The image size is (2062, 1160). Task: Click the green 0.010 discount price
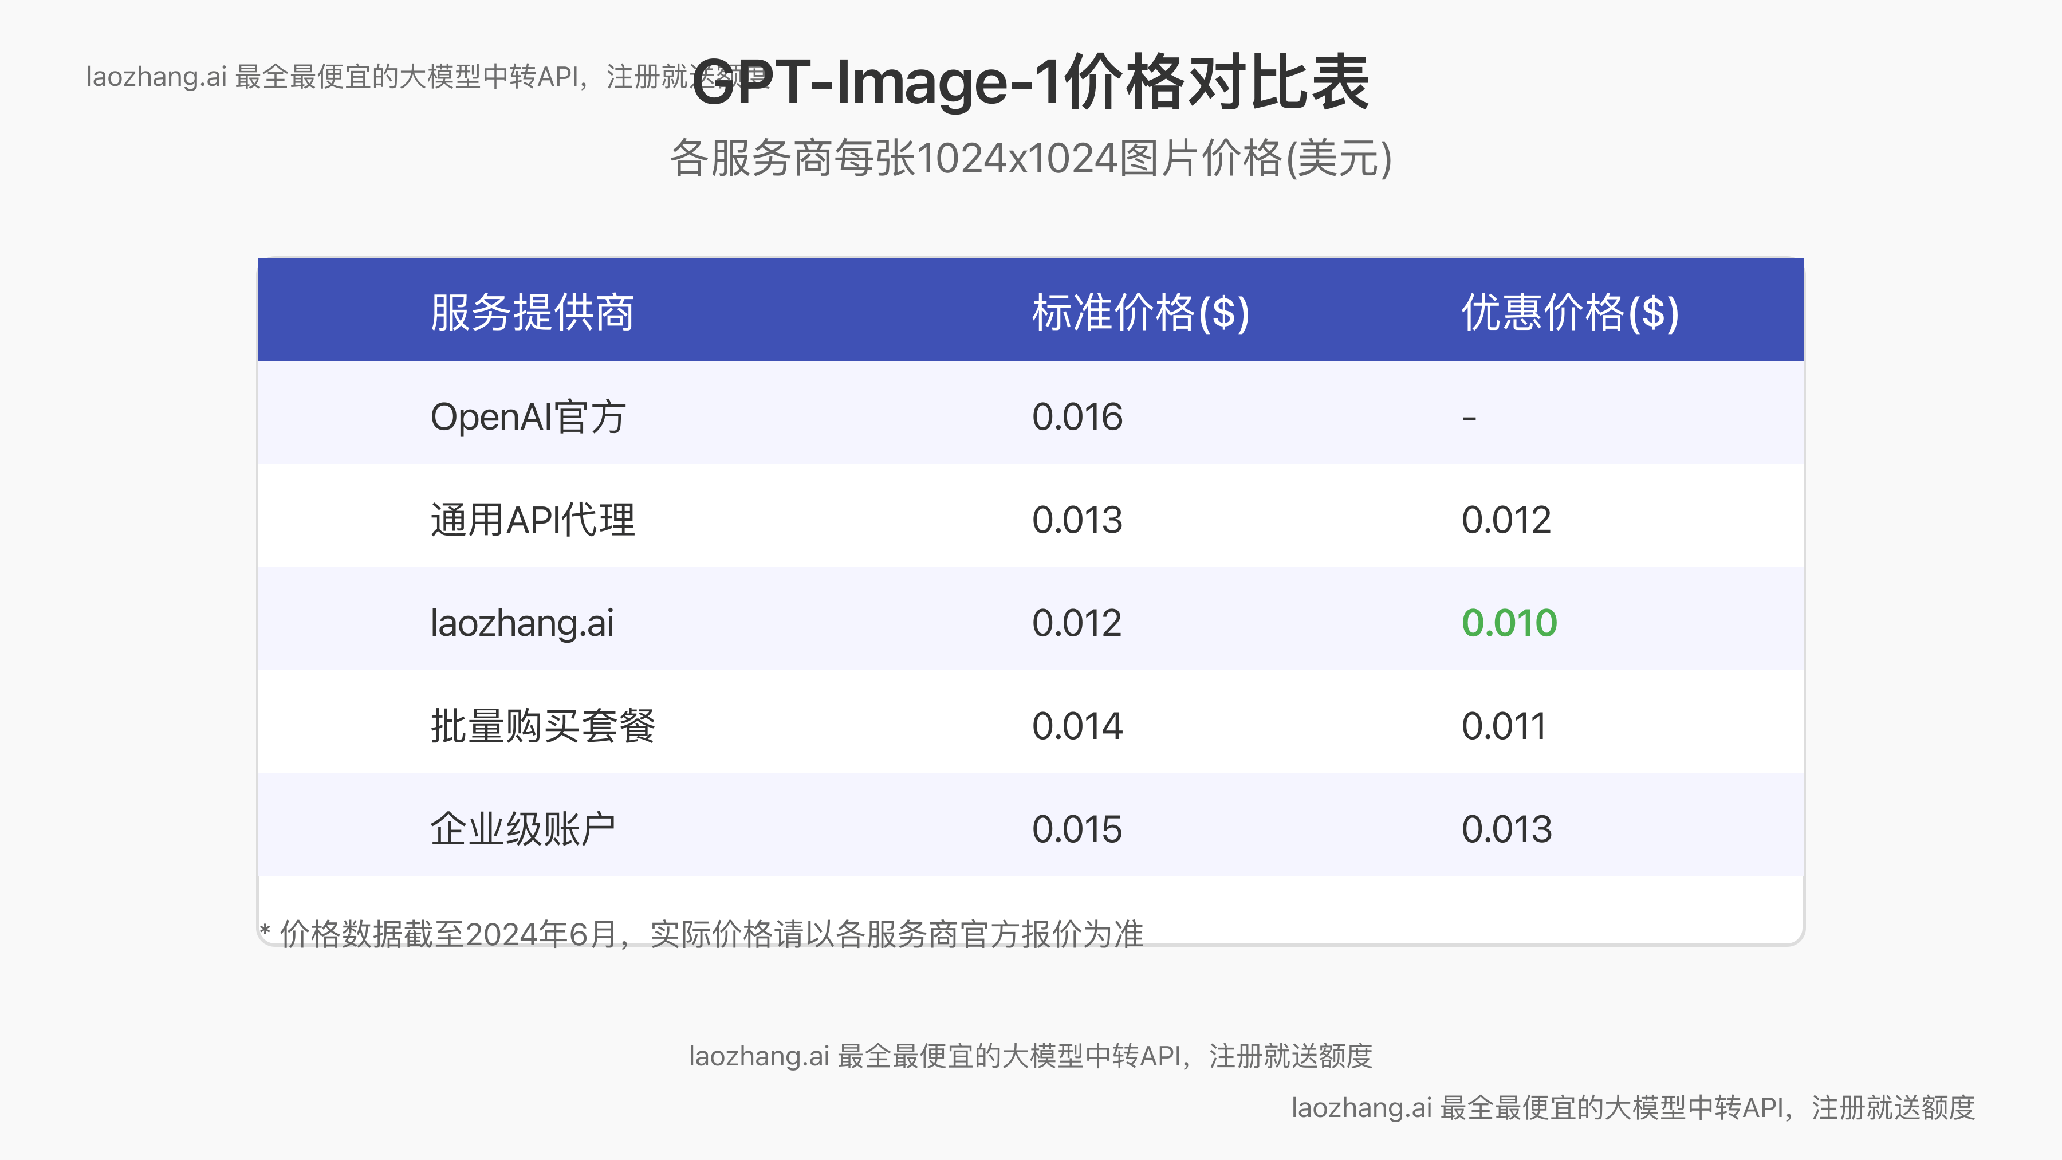(1509, 624)
